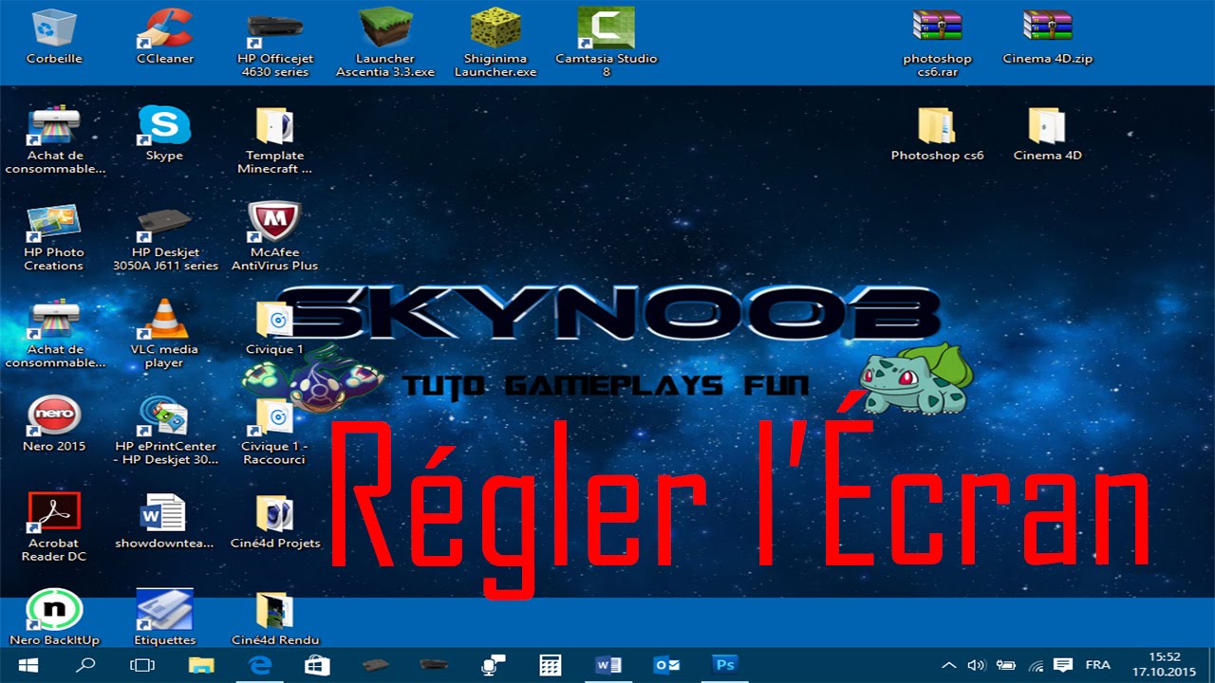This screenshot has width=1215, height=683.
Task: Switch to Photoshop in the taskbar
Action: click(724, 665)
